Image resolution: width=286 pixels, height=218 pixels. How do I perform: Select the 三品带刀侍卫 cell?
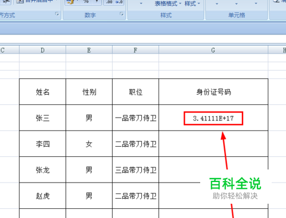136,169
